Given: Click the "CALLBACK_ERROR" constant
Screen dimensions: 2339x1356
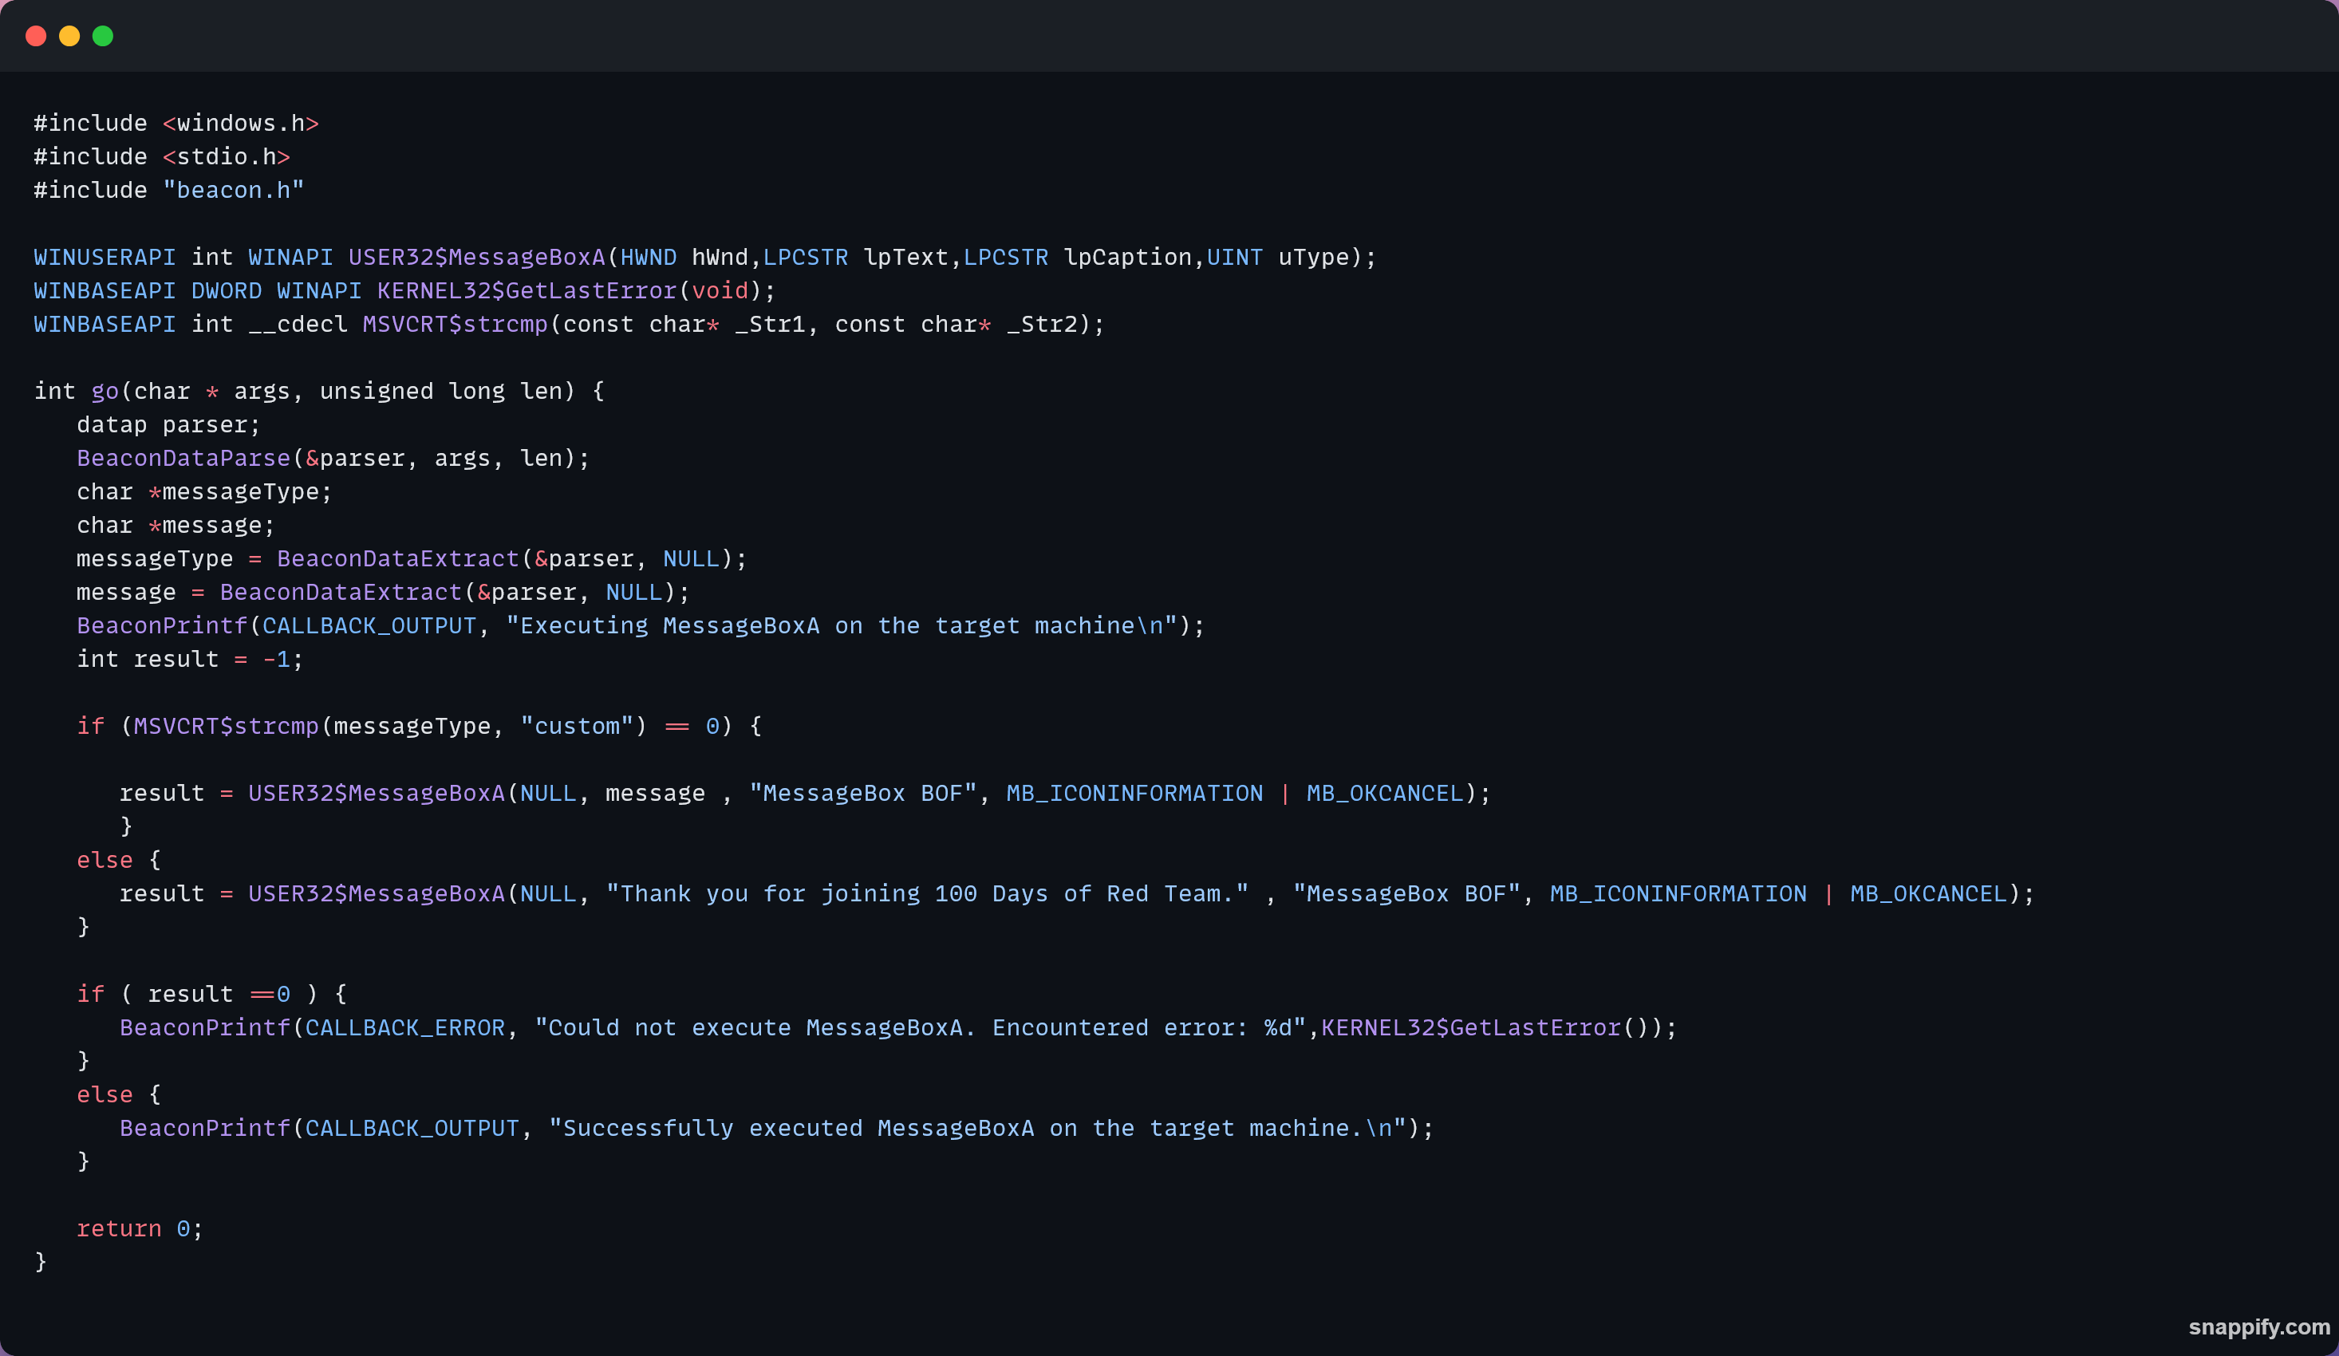Looking at the screenshot, I should click(405, 1027).
